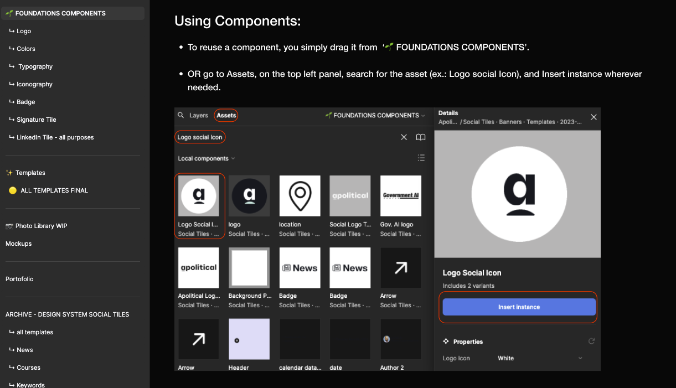
Task: Close the Details panel
Action: (594, 117)
